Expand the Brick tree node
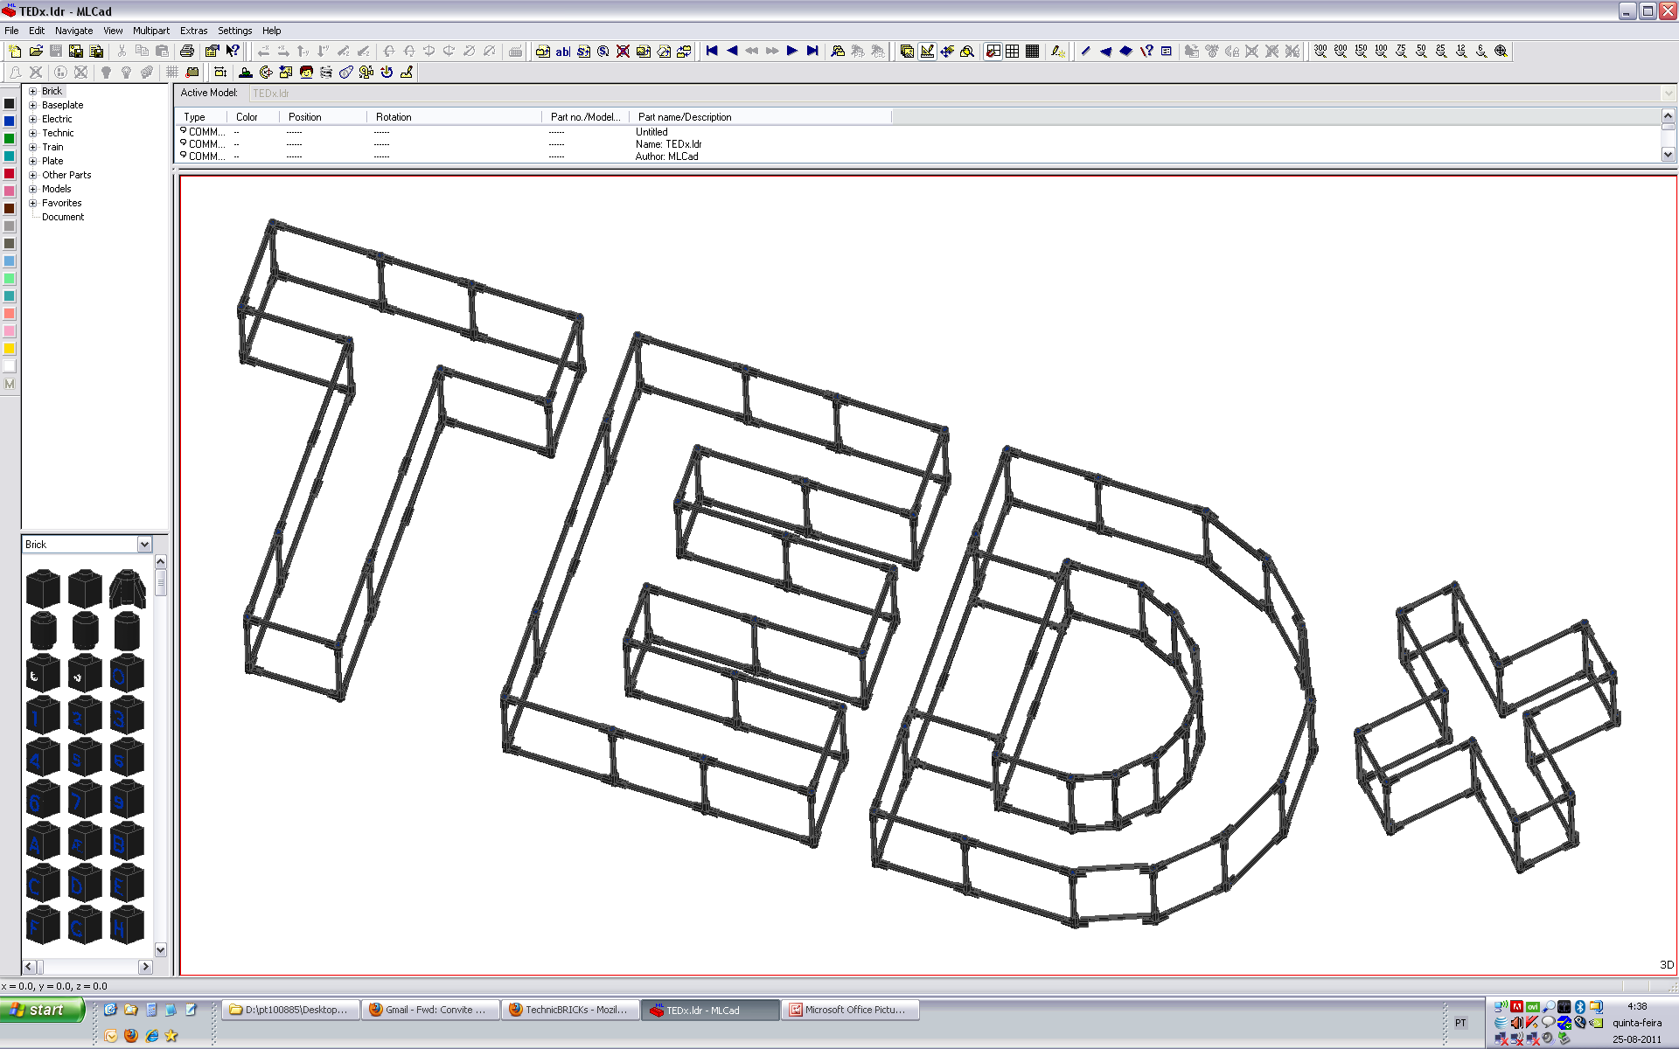Viewport: 1679px width, 1049px height. click(33, 91)
